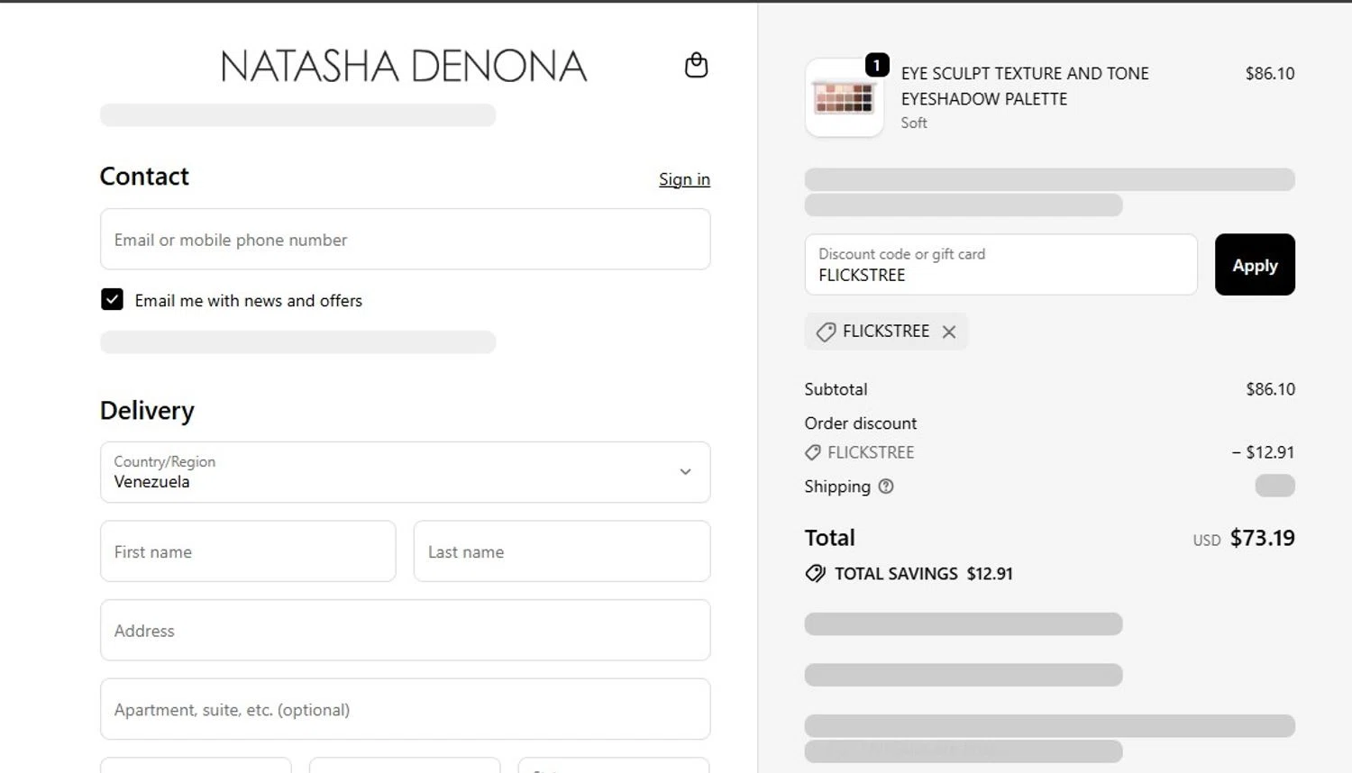Click the product price $86.10 at top
Viewport: 1352px width, 773px height.
click(x=1270, y=74)
